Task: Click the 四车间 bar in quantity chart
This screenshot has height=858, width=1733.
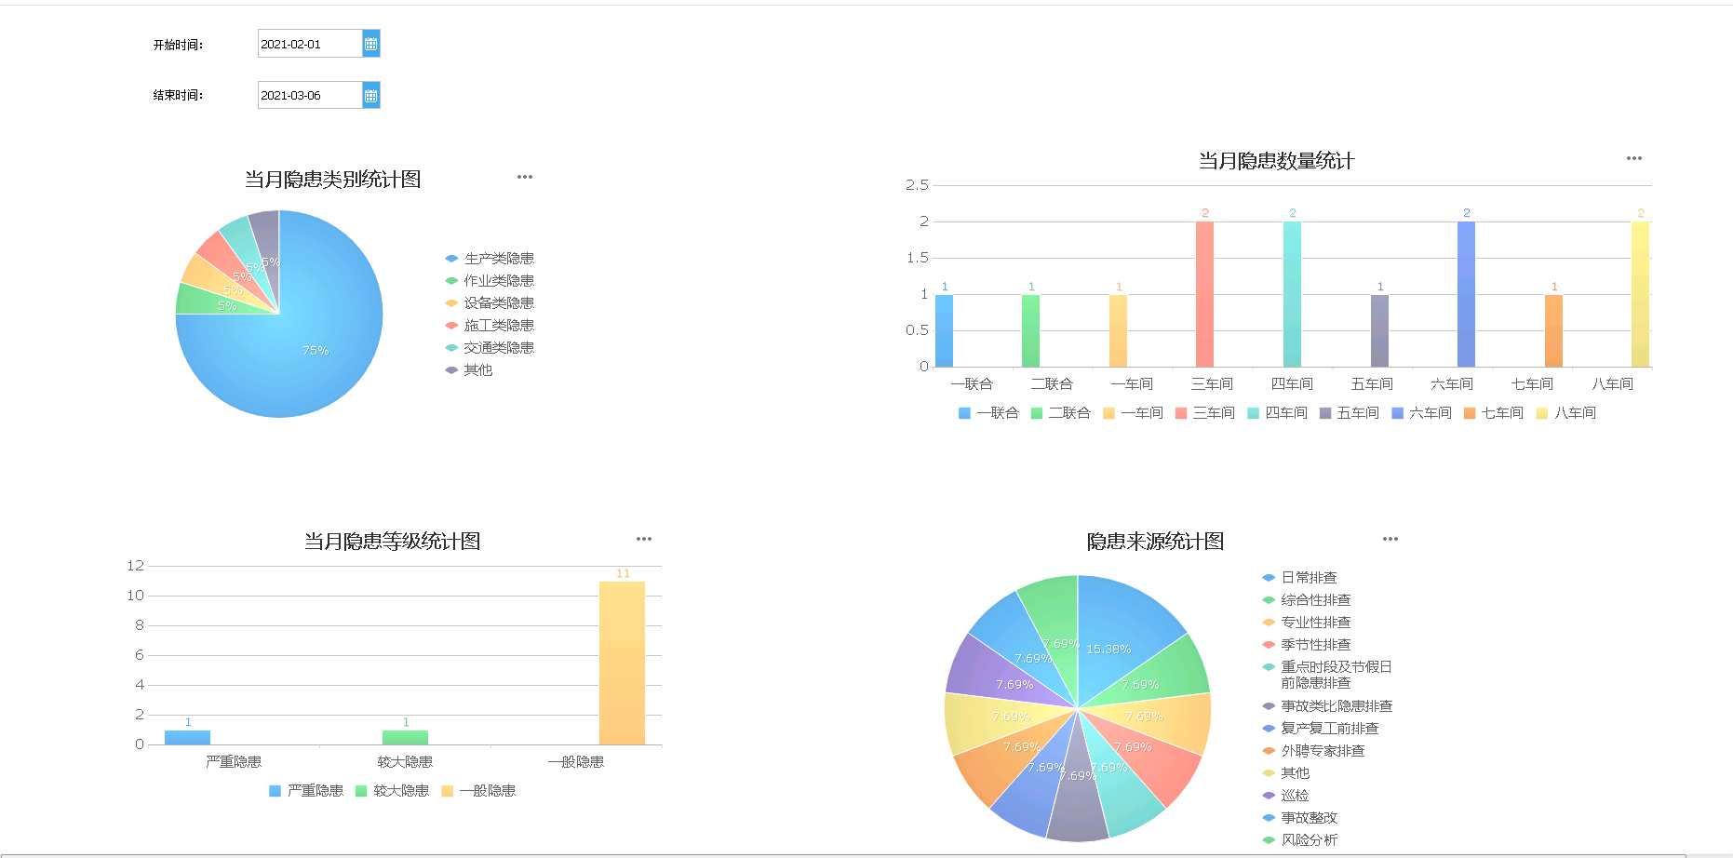Action: point(1292,294)
